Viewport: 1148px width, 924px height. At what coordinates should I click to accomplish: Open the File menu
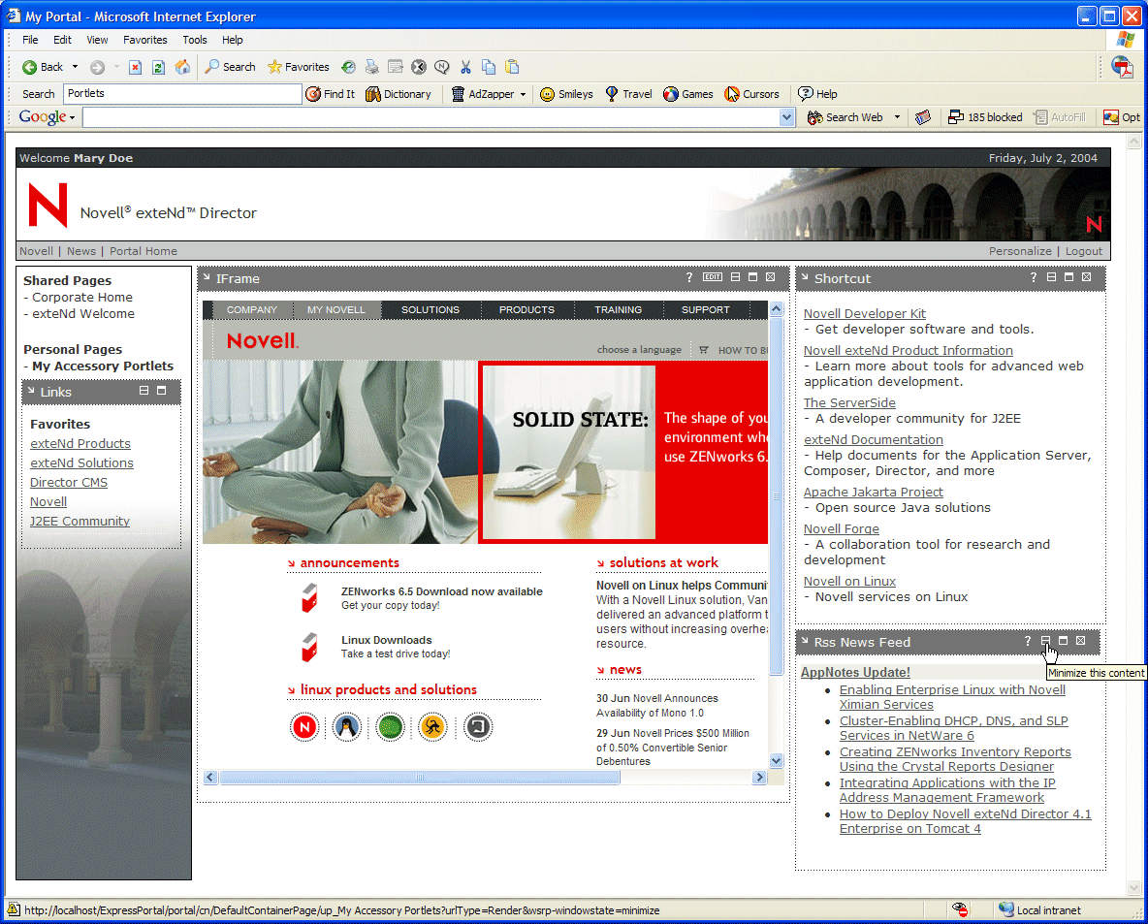(x=30, y=40)
